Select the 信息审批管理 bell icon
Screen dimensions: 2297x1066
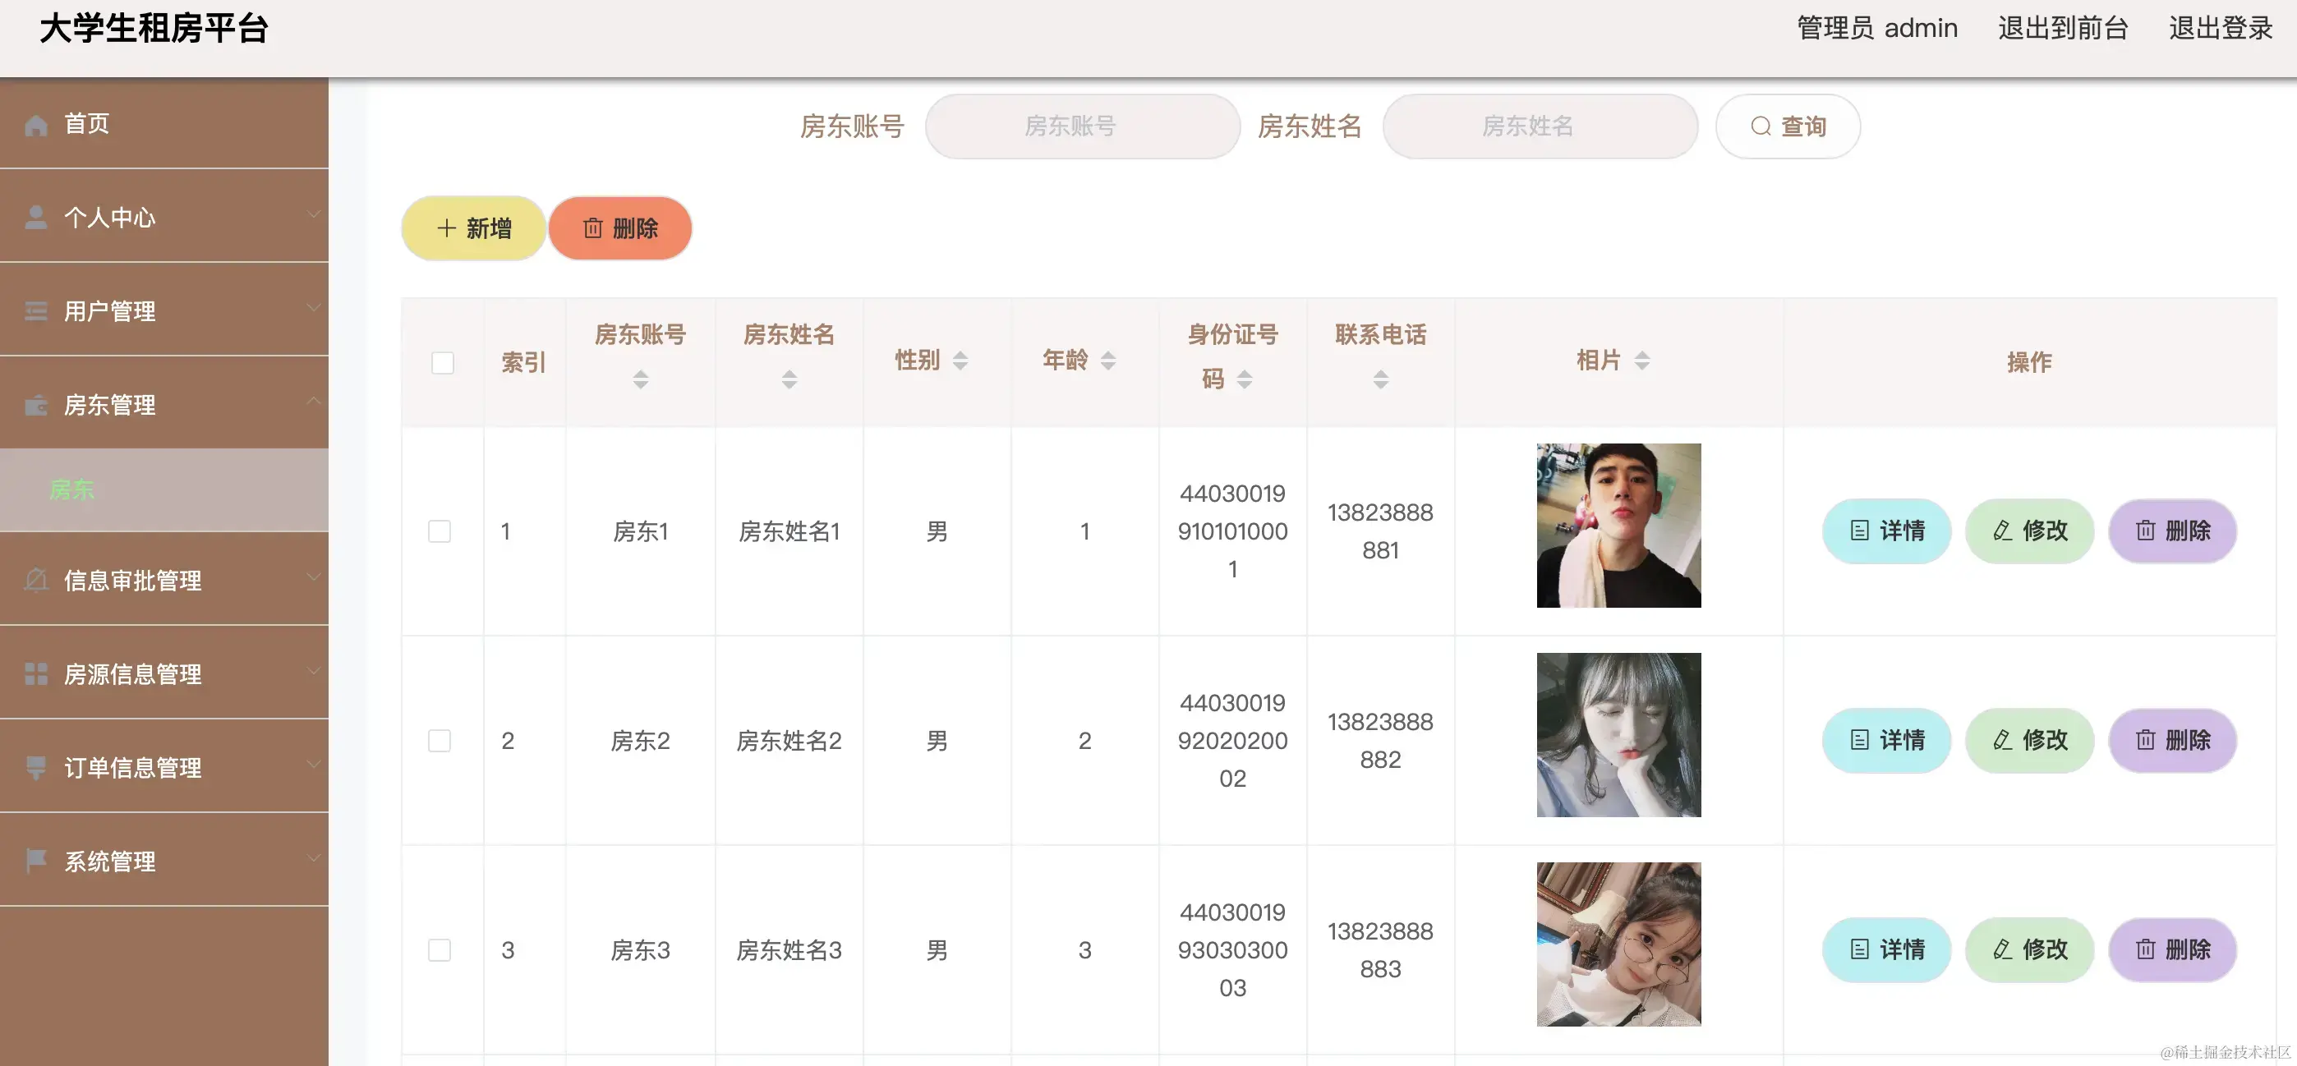[x=35, y=581]
